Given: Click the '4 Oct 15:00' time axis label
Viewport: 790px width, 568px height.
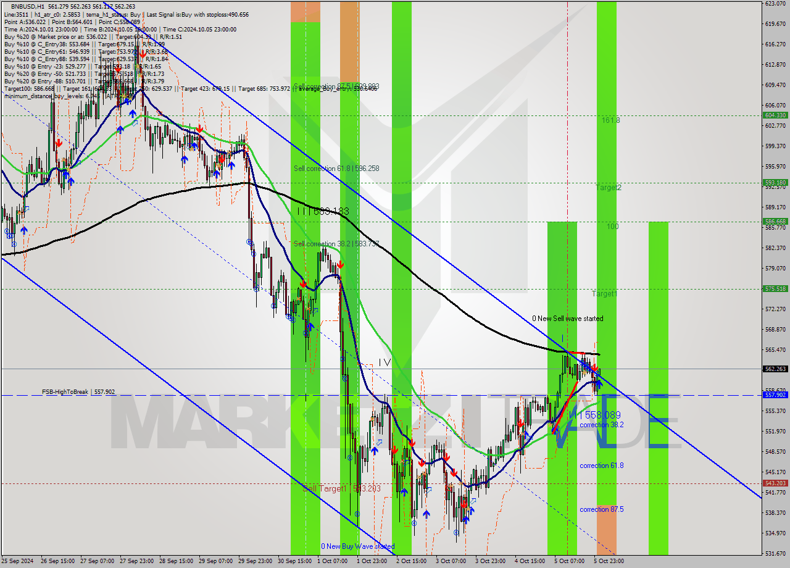Looking at the screenshot, I should click(x=530, y=561).
